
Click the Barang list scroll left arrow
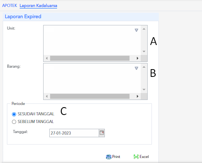(47, 96)
